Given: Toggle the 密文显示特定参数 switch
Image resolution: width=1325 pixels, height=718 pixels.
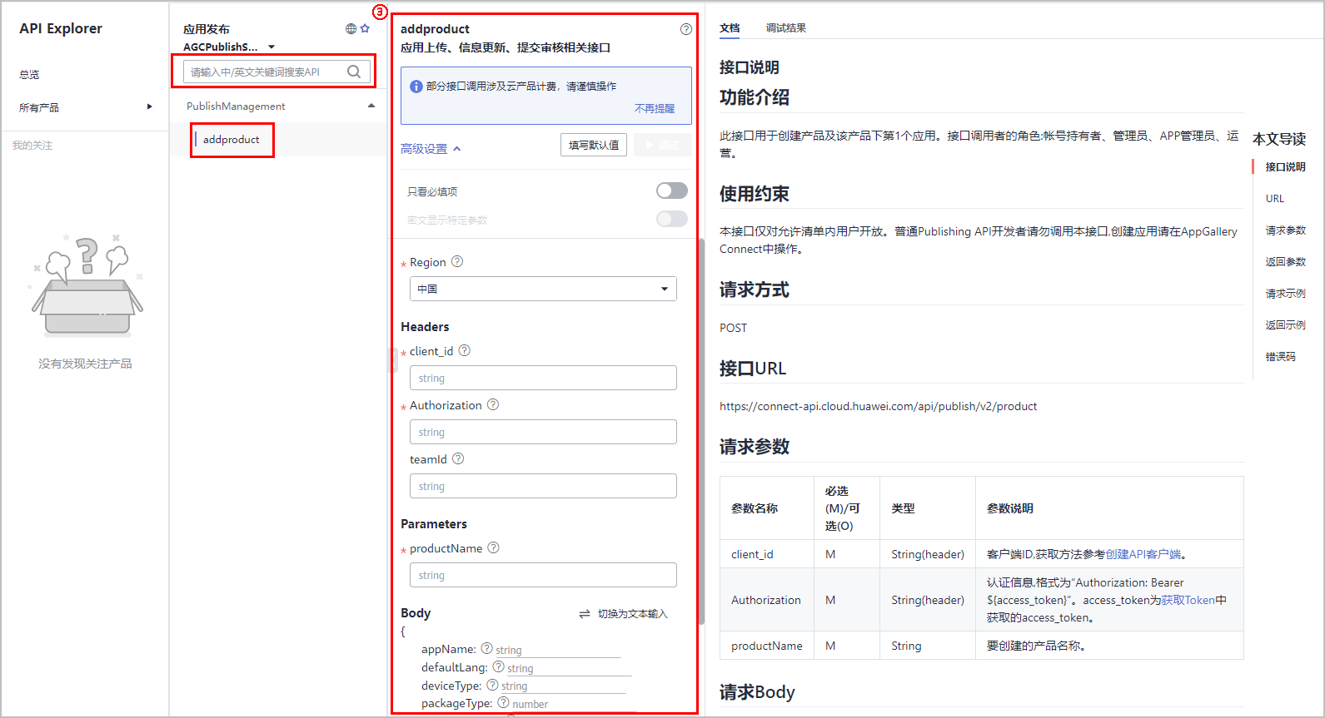Looking at the screenshot, I should pyautogui.click(x=672, y=219).
